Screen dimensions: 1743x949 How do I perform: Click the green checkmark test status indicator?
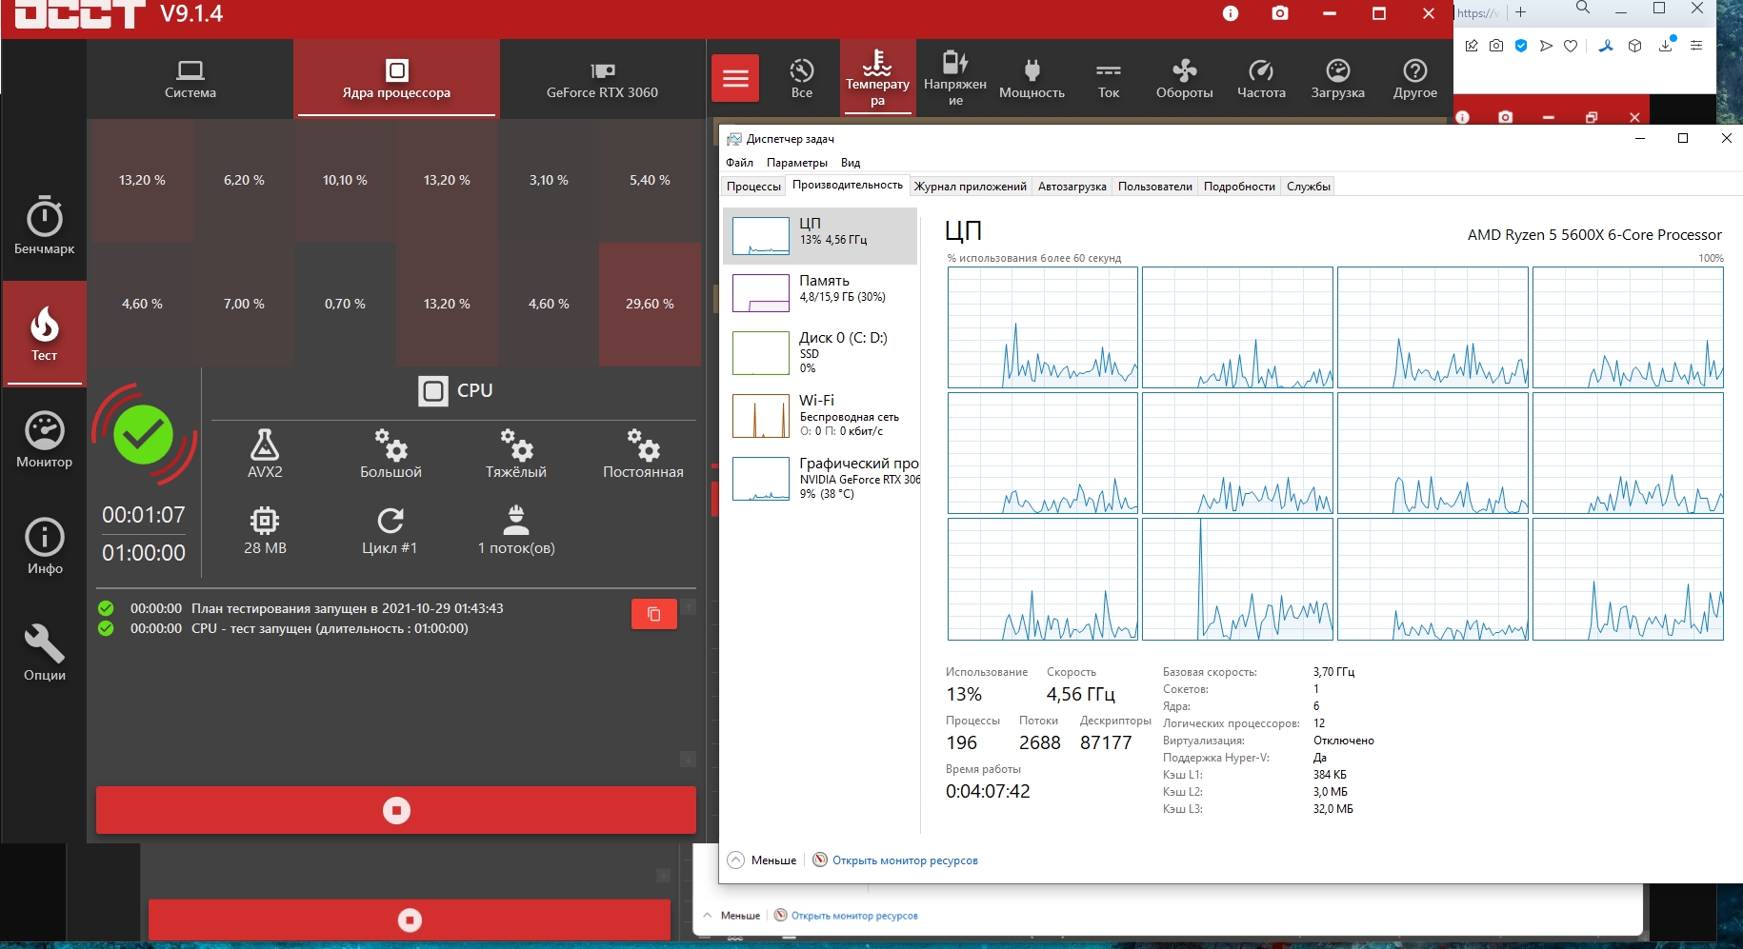[x=144, y=435]
